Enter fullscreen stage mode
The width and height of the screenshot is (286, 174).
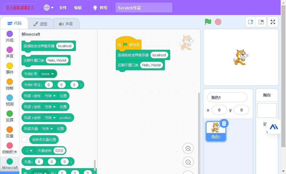pos(273,22)
